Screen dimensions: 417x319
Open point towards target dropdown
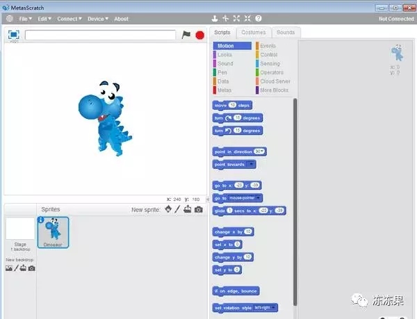point(250,164)
